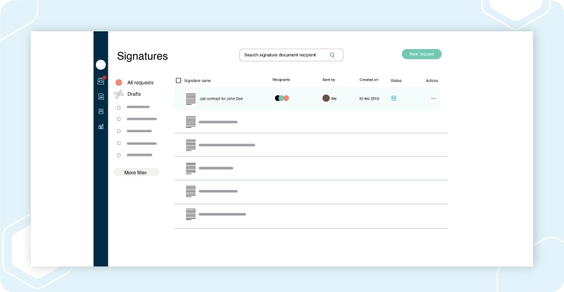Image resolution: width=564 pixels, height=292 pixels.
Task: Click the paperclip icon beside Drafts
Action: click(118, 94)
